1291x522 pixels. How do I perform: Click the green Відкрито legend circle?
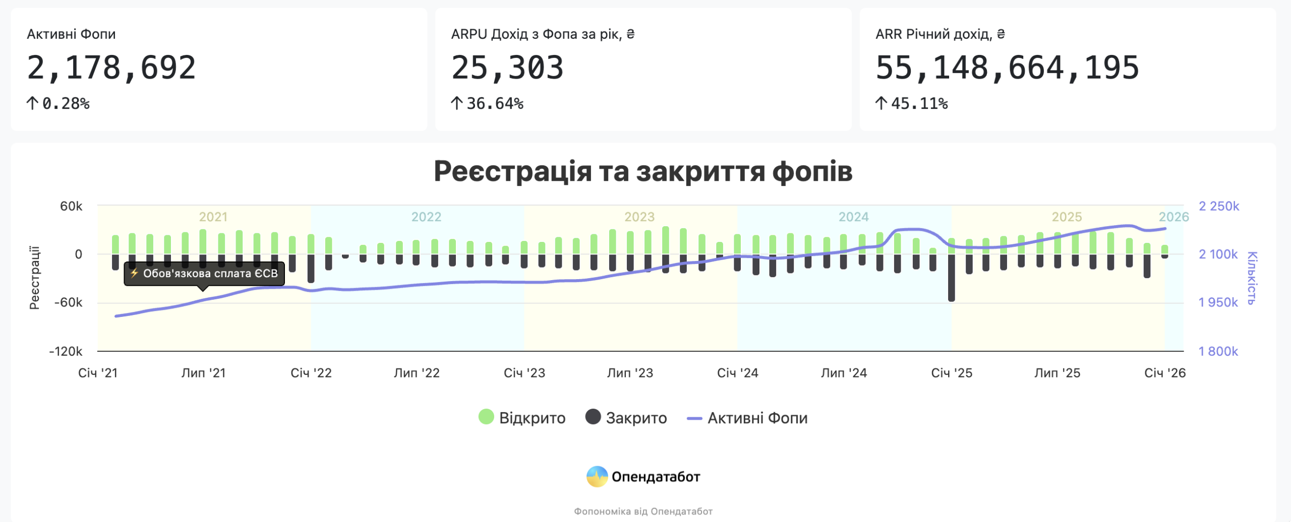[486, 417]
